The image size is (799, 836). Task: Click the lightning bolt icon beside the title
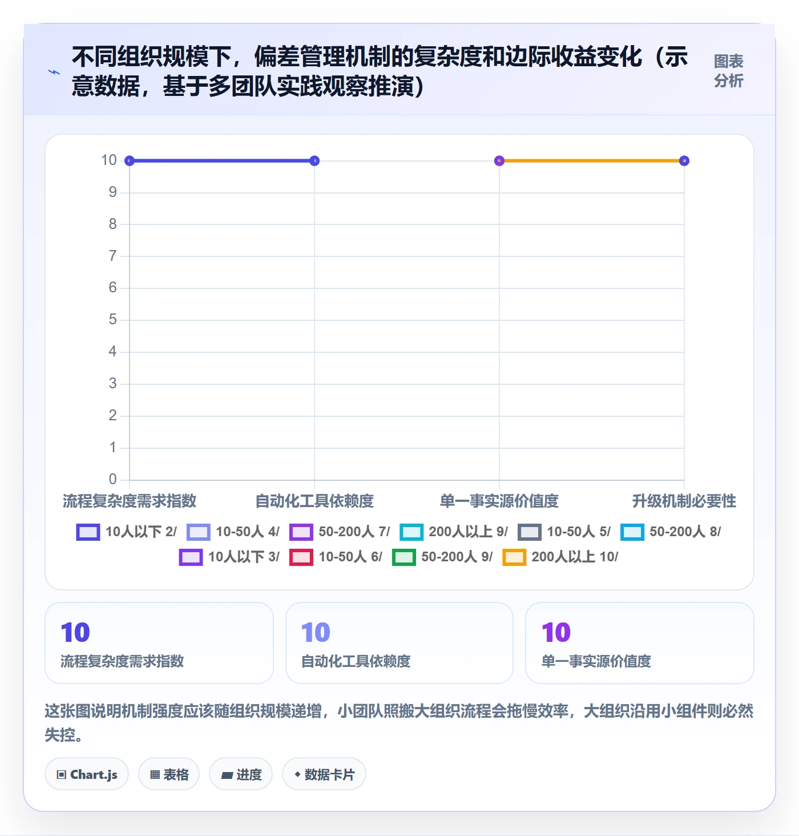[54, 72]
